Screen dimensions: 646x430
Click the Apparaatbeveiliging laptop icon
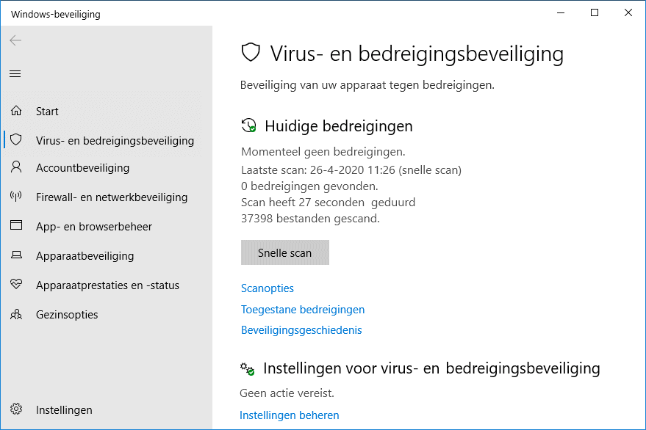coord(16,255)
